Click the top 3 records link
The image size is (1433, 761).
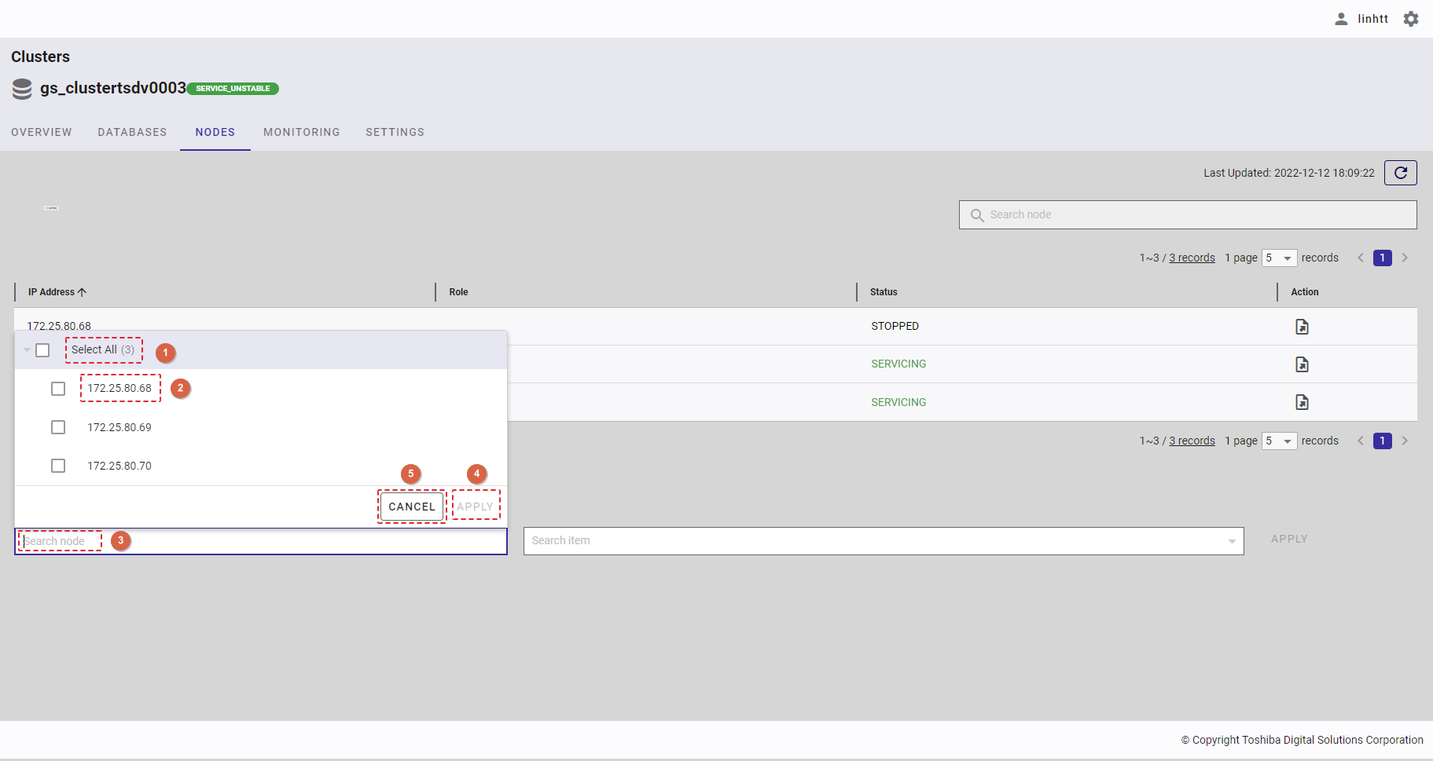click(1192, 258)
